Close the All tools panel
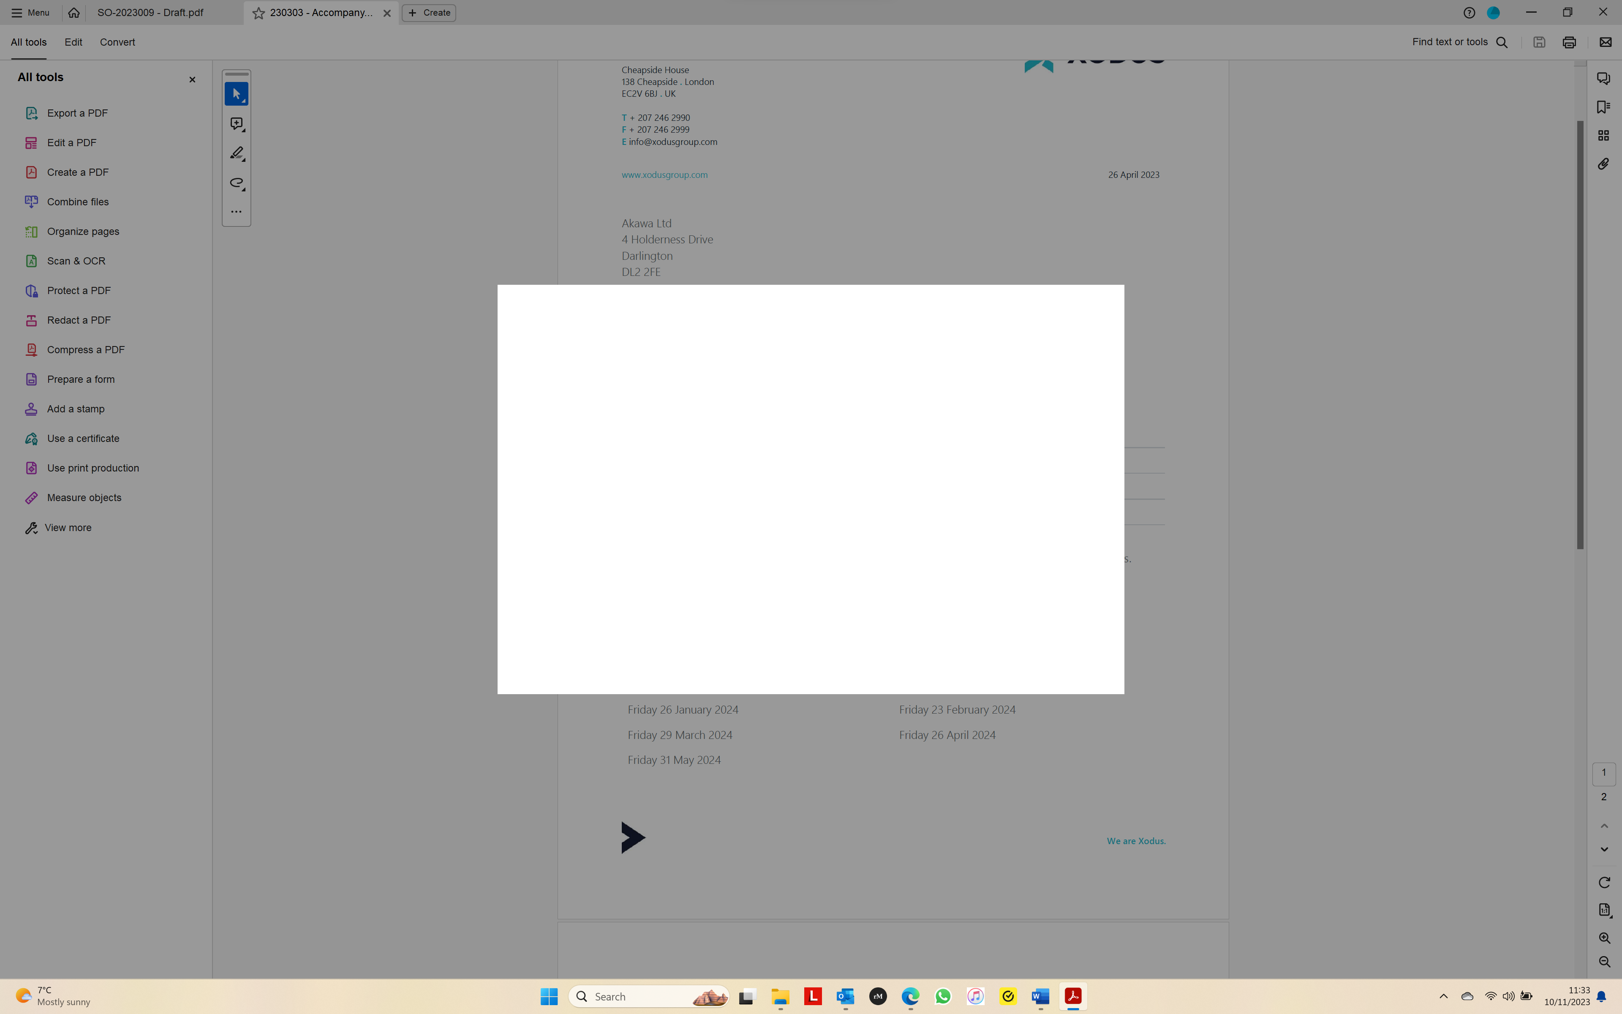 [192, 79]
